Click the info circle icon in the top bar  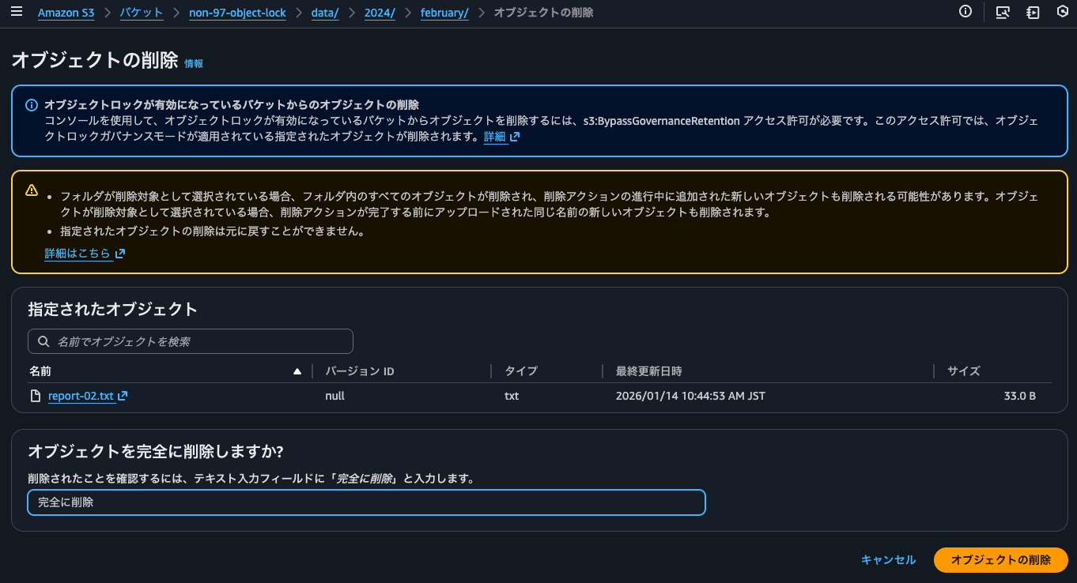tap(965, 13)
